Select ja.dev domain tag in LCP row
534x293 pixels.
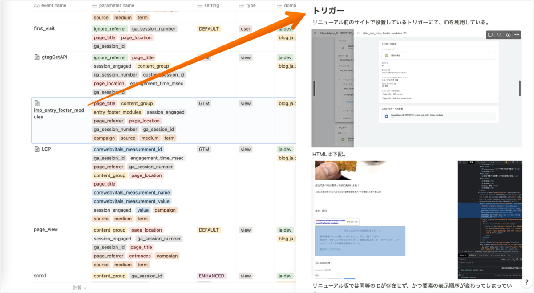(x=285, y=150)
